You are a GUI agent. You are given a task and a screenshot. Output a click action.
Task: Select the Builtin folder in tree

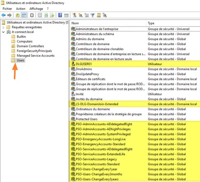coord(21,37)
